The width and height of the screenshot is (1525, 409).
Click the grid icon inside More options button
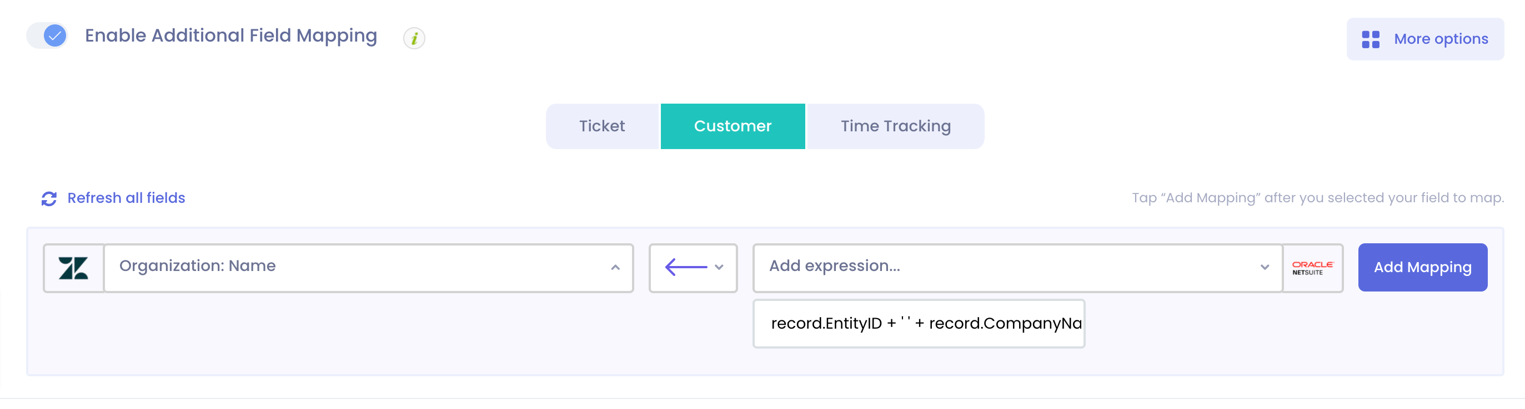coord(1371,38)
